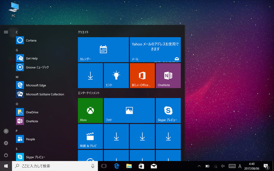Open the Power button options
Viewport: 274px width, 171px height.
tap(6, 155)
